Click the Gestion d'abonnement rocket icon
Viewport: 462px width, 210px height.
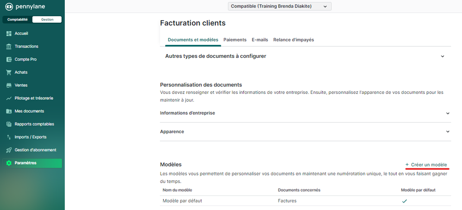[9, 150]
